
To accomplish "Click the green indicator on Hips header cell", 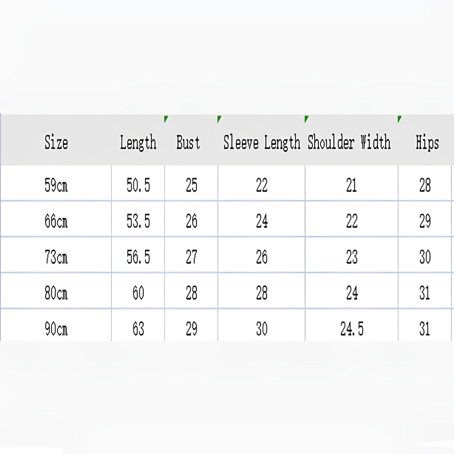I will tap(399, 118).
